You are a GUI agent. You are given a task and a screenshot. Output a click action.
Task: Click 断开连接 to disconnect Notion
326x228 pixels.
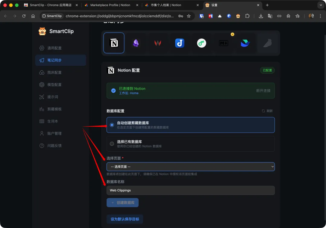(263, 91)
